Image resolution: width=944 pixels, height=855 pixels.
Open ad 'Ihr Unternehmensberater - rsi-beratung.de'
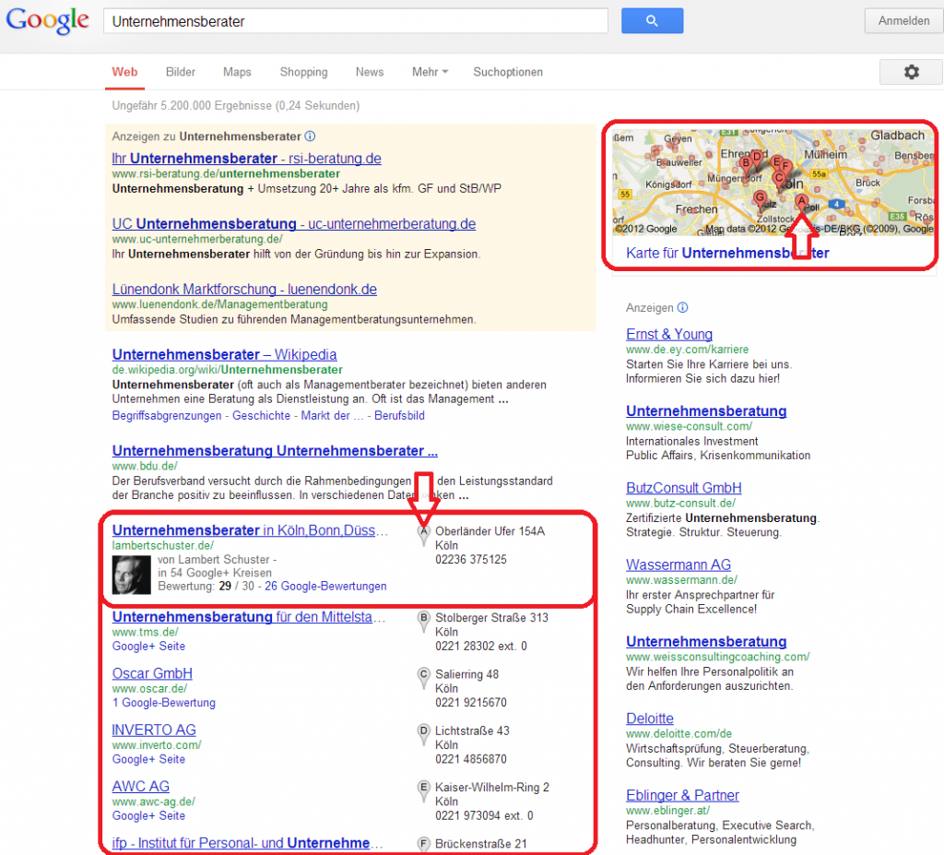point(246,159)
